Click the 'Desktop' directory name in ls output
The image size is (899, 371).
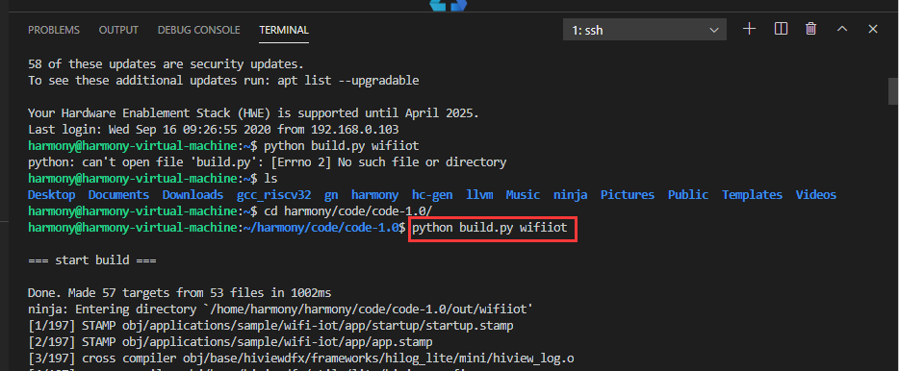[52, 195]
